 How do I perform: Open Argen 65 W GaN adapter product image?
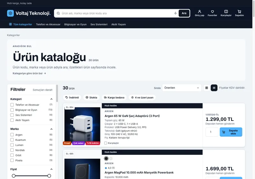[82, 125]
